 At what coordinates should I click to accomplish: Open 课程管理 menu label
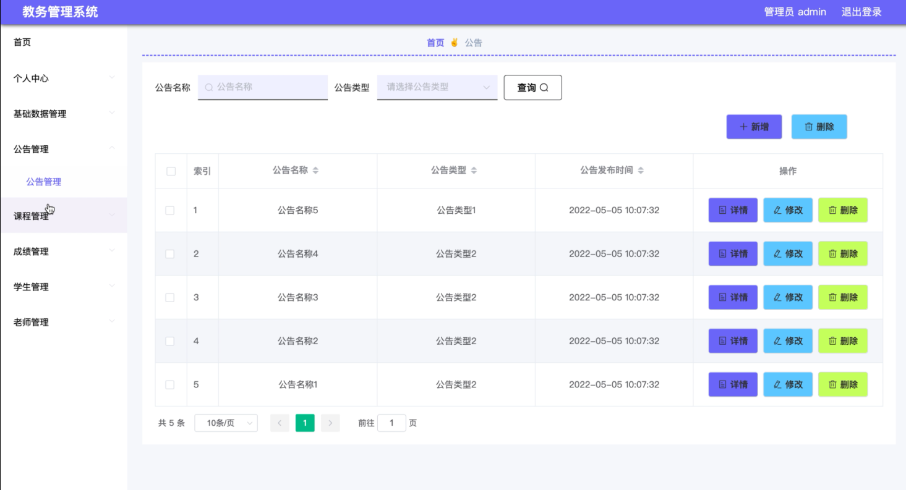(31, 216)
